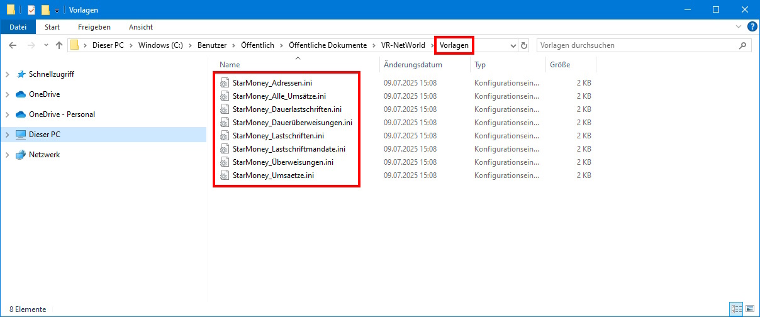Select Öffentliche Dokumente breadcrumb segment
The height and width of the screenshot is (317, 760).
click(x=328, y=45)
